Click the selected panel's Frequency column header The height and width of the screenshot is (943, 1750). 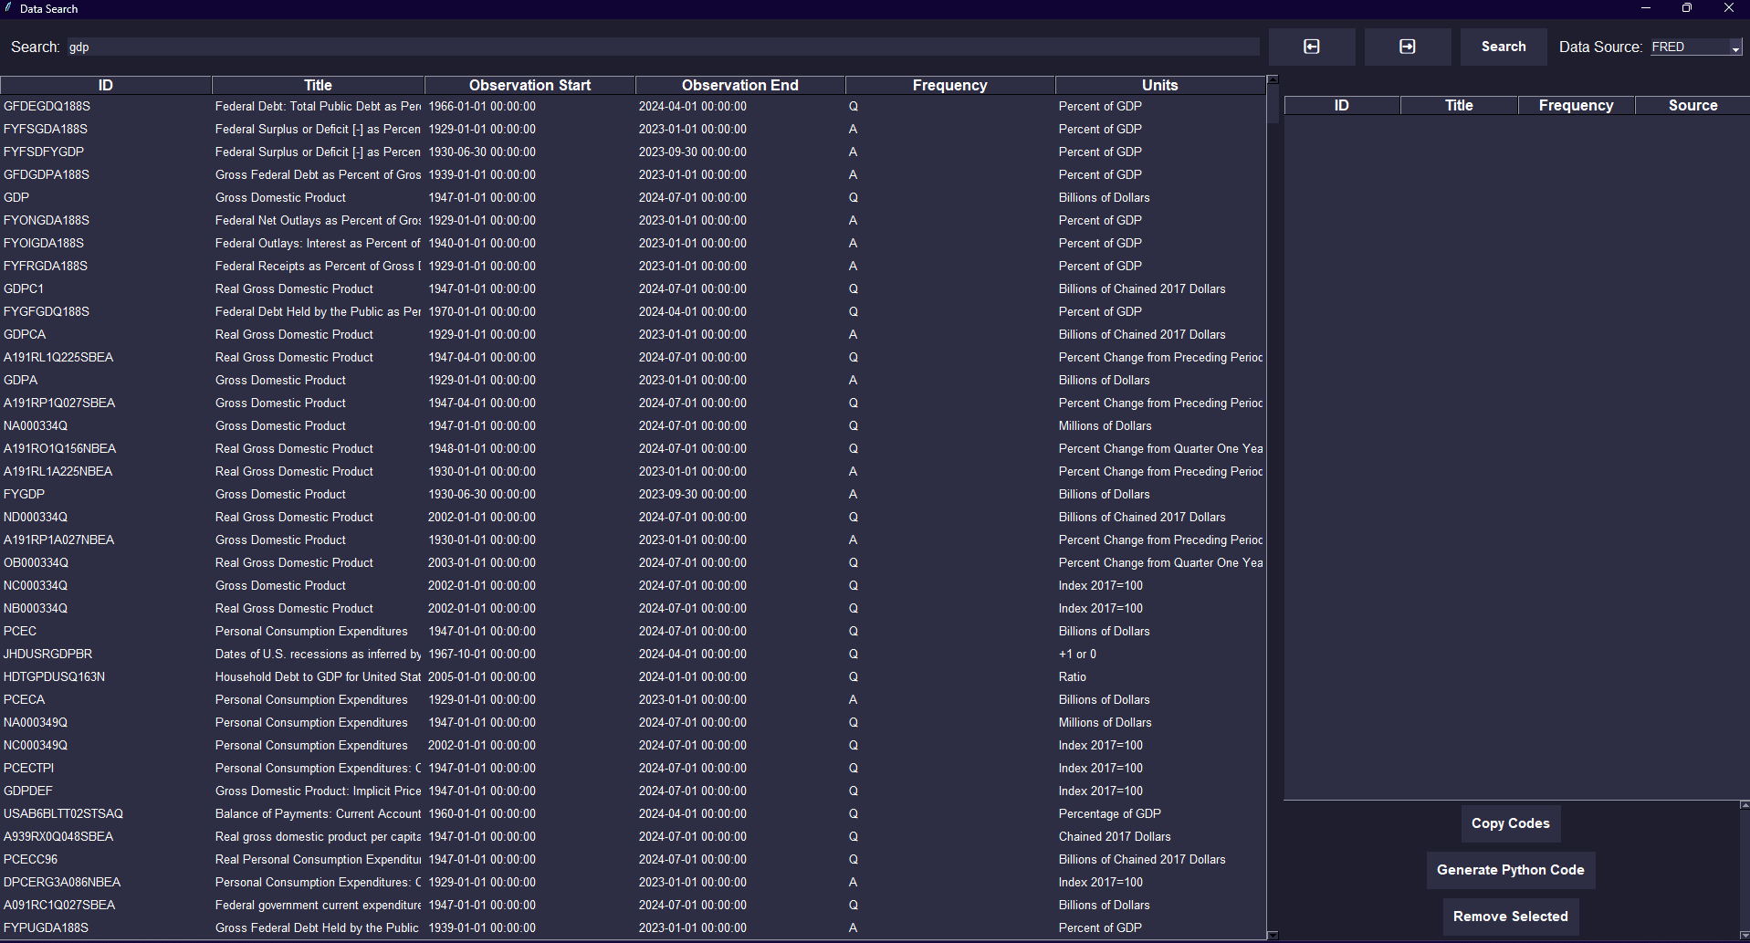point(1577,105)
